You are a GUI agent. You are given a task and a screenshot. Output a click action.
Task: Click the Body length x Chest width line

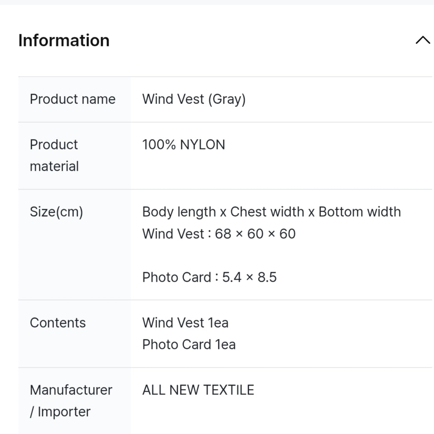[272, 212]
